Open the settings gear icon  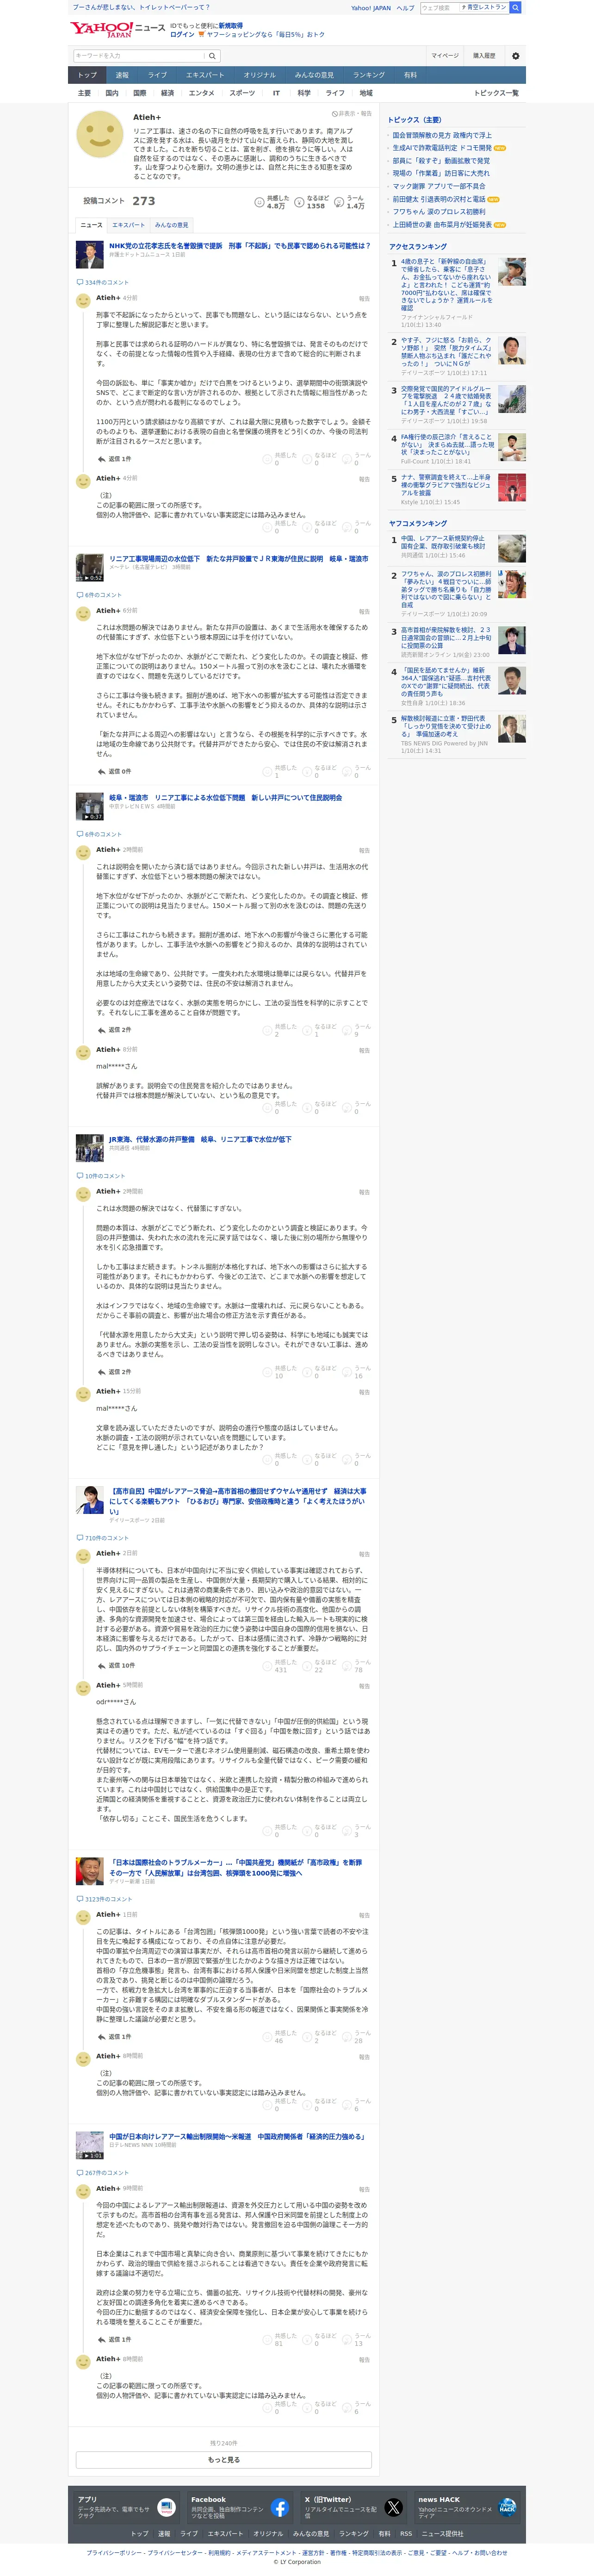tap(515, 56)
